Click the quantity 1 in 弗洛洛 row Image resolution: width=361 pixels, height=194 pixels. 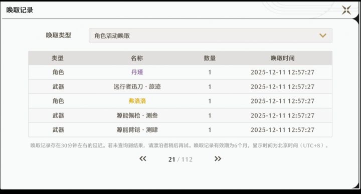pos(210,101)
